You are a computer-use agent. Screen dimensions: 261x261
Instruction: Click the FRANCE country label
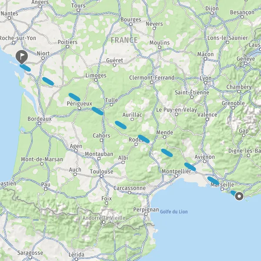124,40
